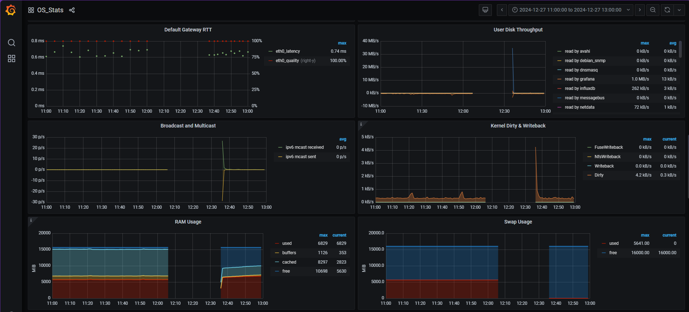Shift time range backwards
This screenshot has height=312, width=689.
(x=502, y=10)
